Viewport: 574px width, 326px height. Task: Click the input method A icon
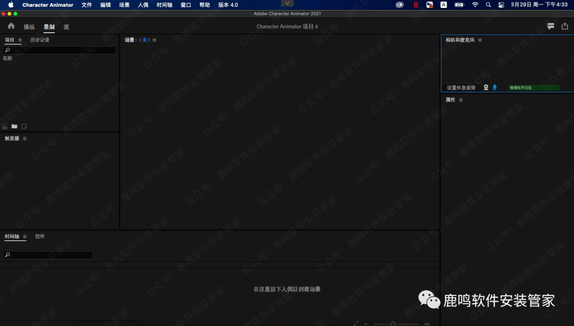[443, 5]
